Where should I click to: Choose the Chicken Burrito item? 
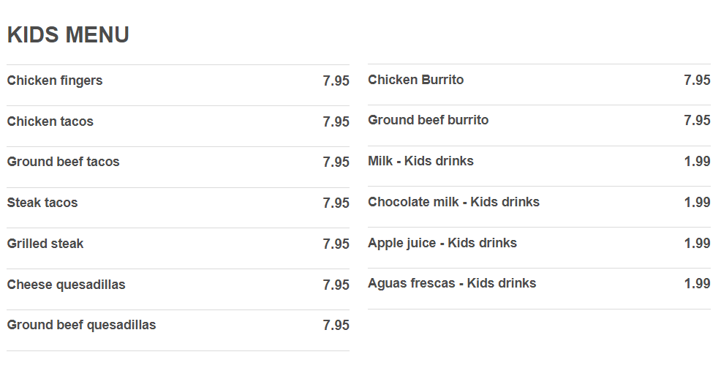pyautogui.click(x=415, y=80)
